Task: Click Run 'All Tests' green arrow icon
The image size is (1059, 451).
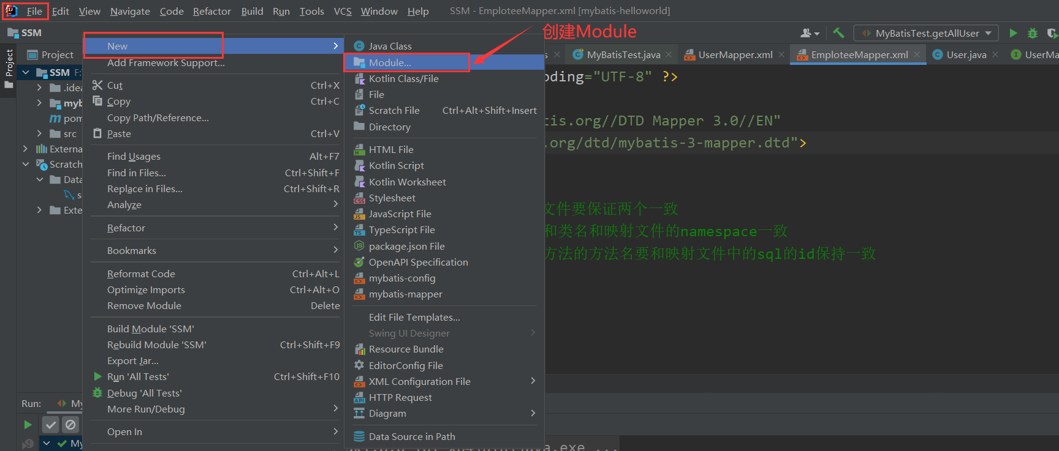Action: 97,376
